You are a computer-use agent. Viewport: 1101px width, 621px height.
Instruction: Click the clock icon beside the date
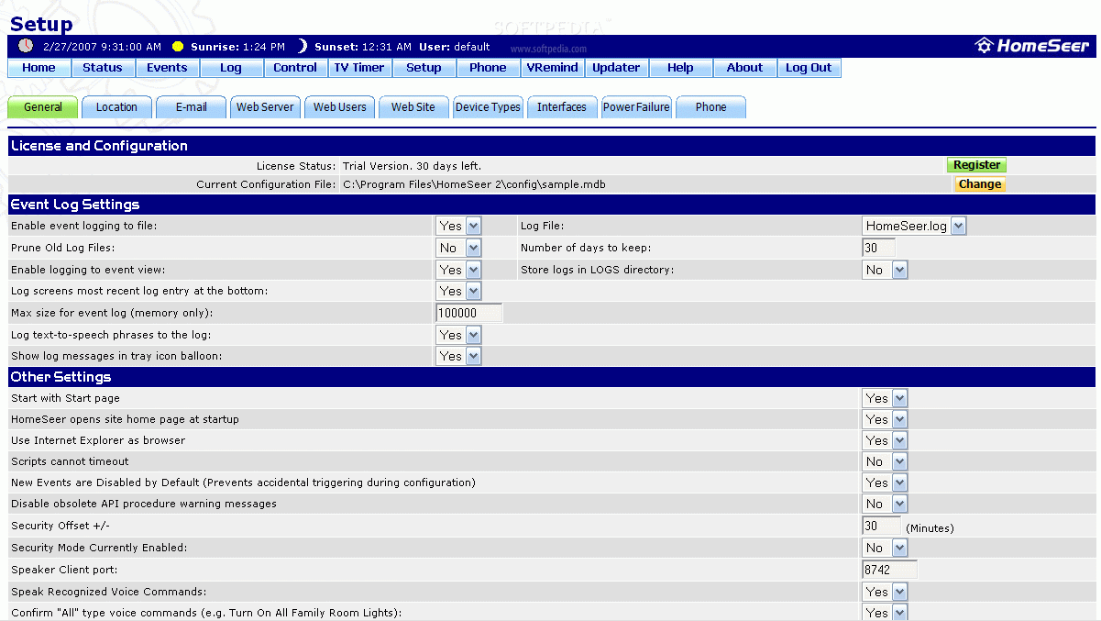coord(26,46)
